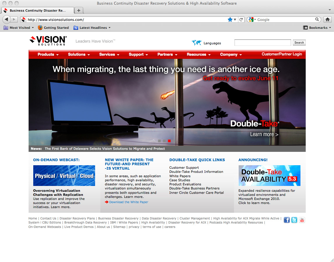Expand the address bar history dropdown arrow
Screen dimensions: 334x262
(x=235, y=20)
